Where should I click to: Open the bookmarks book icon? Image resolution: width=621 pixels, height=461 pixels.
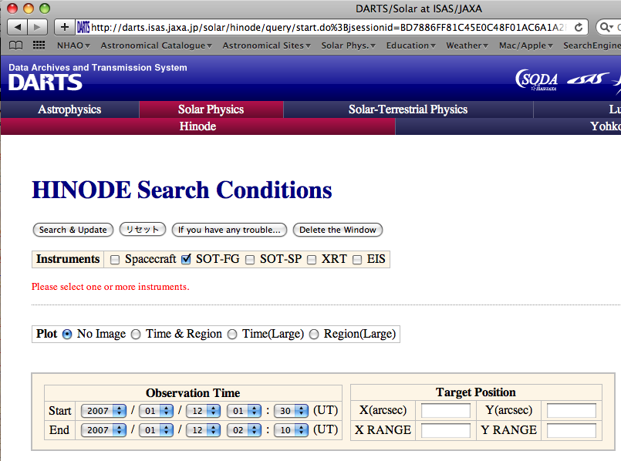coord(15,45)
